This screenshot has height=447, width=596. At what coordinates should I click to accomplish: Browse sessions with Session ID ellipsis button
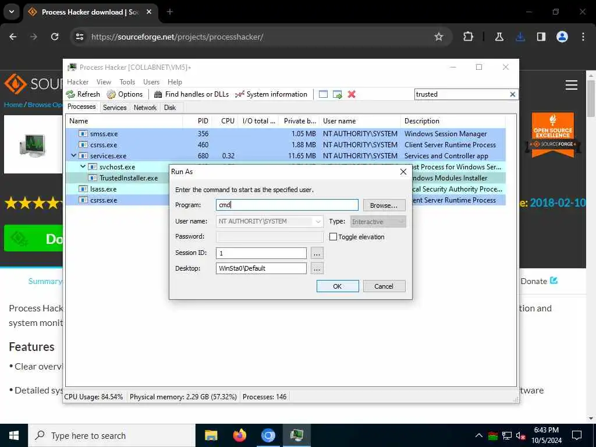click(317, 253)
